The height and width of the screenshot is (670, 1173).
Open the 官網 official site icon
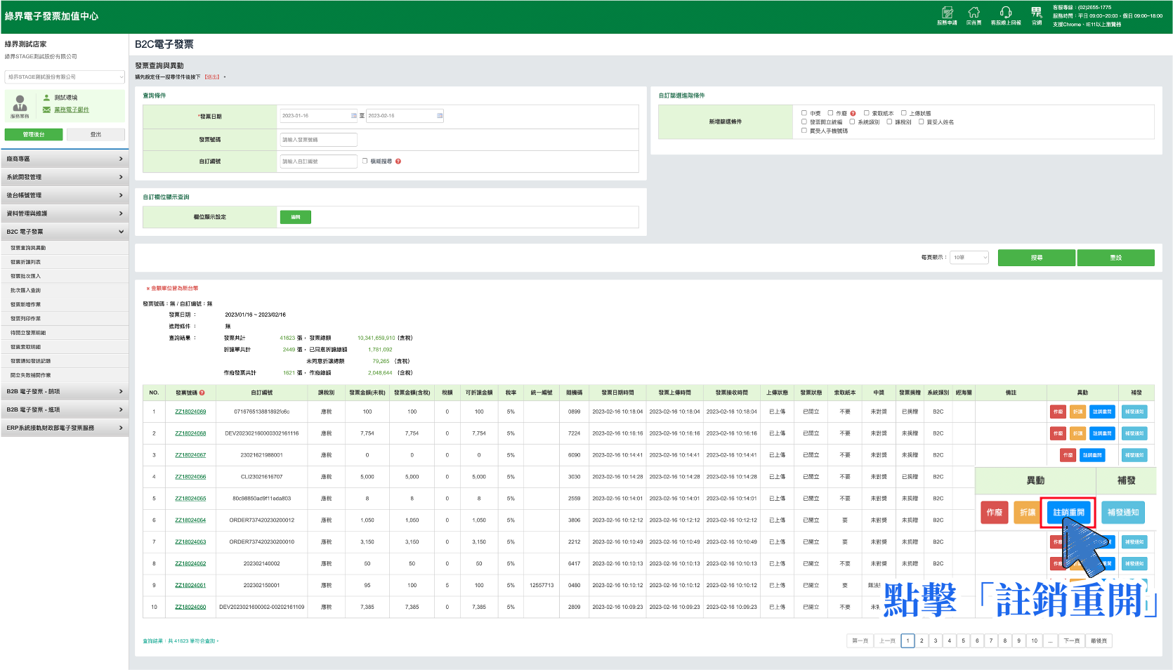1037,13
